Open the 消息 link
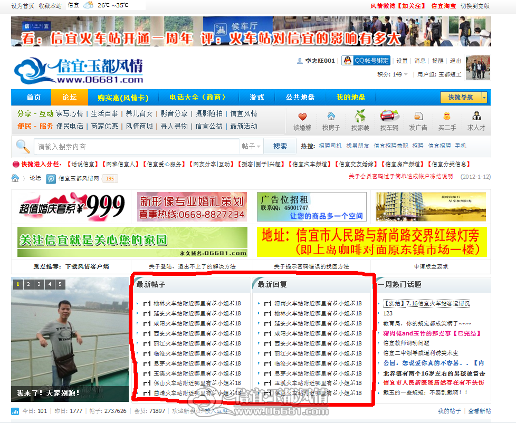Viewport: 516px width, 423px height. (x=419, y=61)
